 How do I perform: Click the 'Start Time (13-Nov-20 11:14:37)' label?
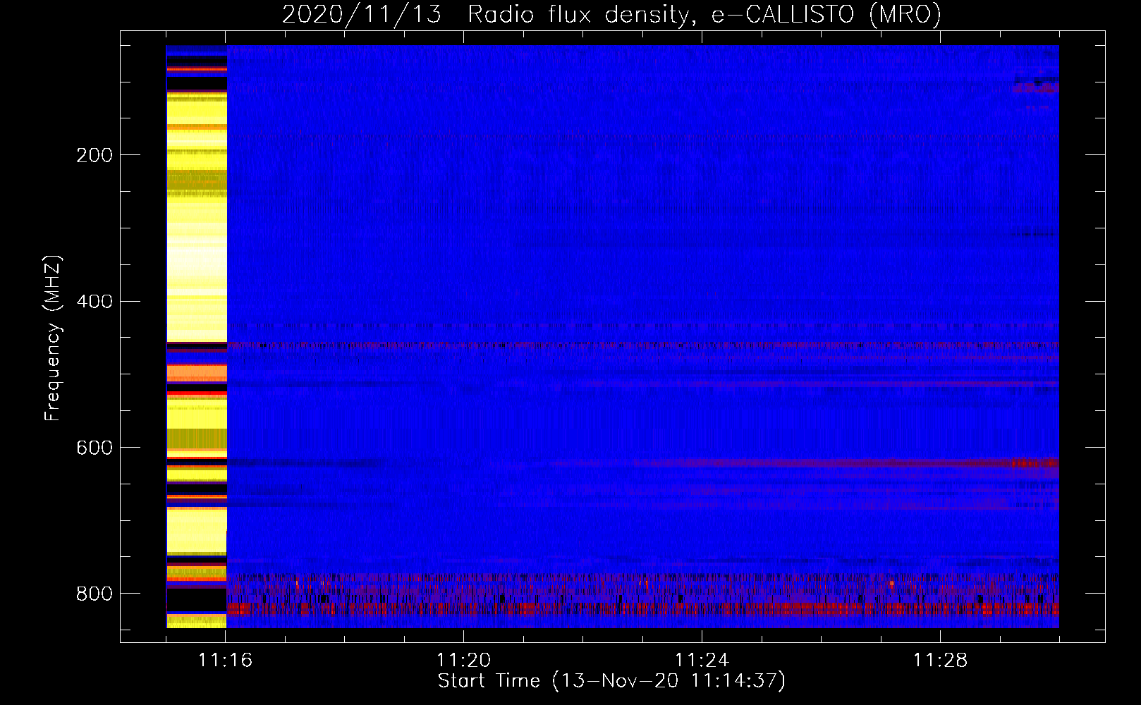pyautogui.click(x=611, y=681)
